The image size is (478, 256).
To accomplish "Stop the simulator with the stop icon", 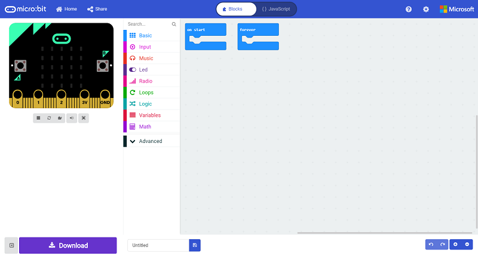I will (38, 118).
